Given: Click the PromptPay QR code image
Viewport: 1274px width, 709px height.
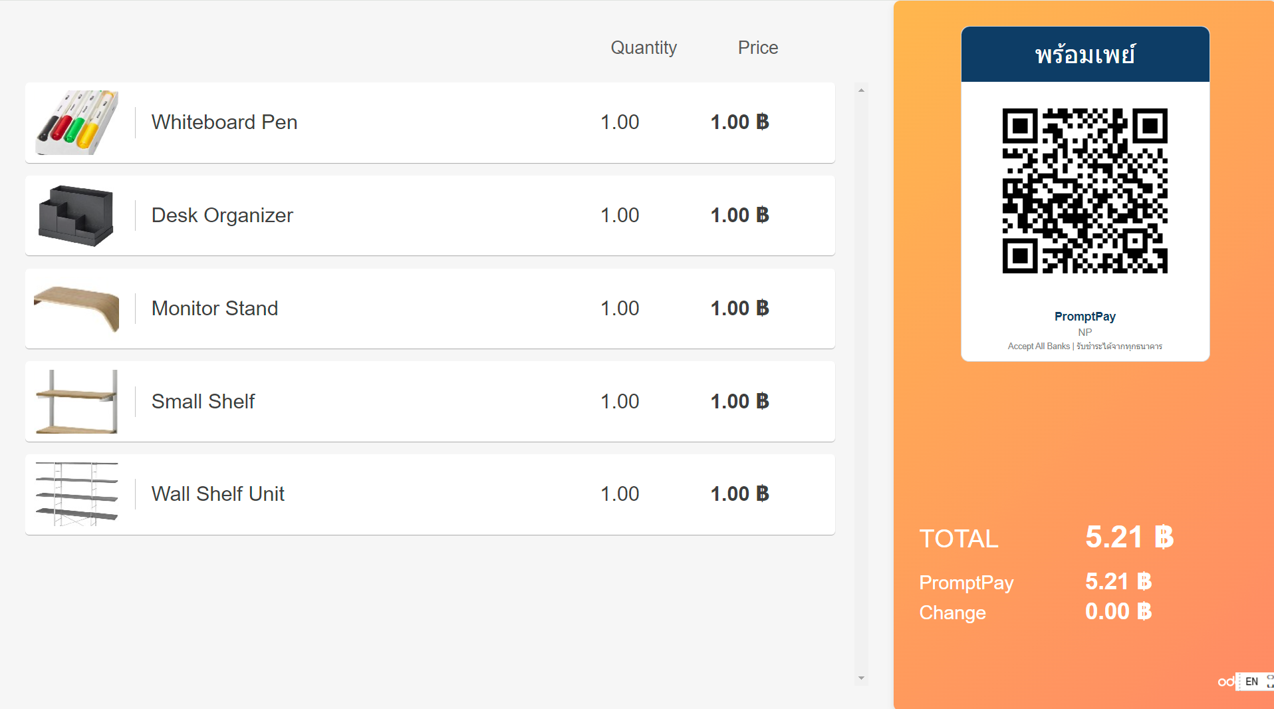Looking at the screenshot, I should coord(1084,191).
